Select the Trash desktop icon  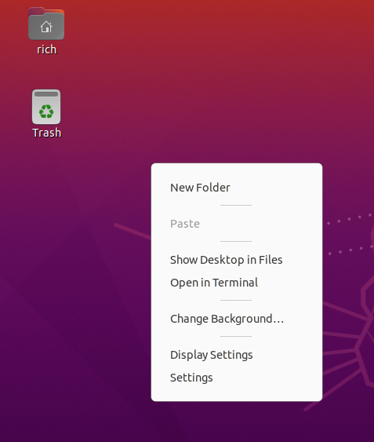coord(46,107)
